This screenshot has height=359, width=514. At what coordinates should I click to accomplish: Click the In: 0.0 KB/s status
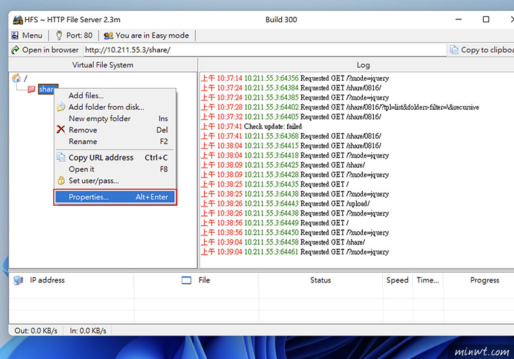(88, 331)
